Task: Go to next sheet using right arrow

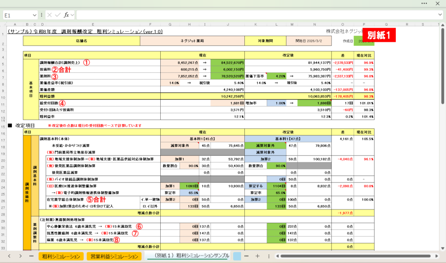Action: click(x=20, y=256)
